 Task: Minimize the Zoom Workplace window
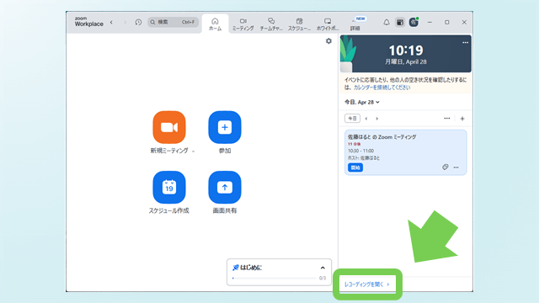point(430,23)
